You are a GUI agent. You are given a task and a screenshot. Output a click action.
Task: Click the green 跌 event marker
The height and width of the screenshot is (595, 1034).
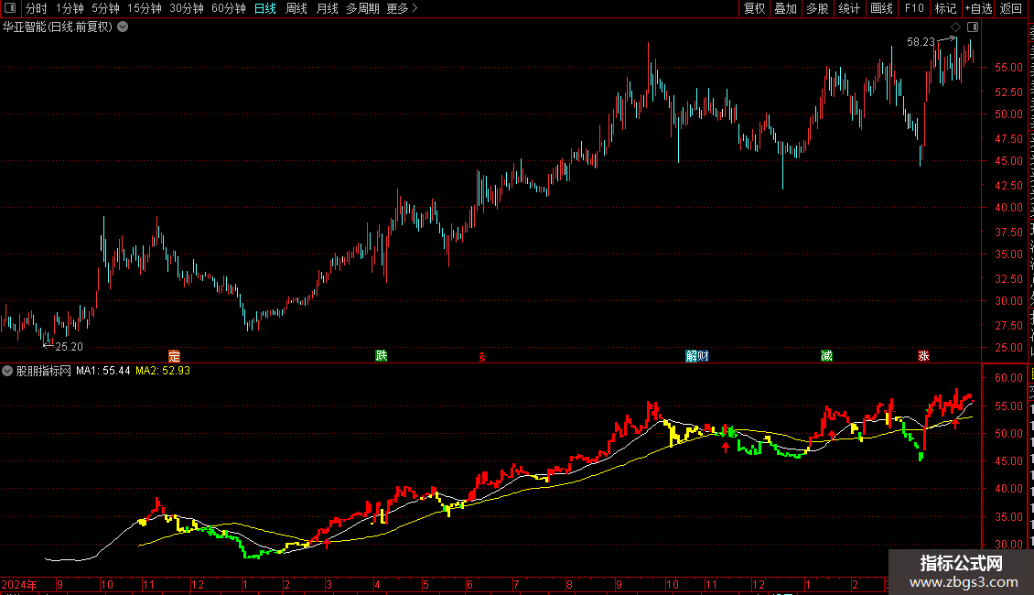(382, 356)
